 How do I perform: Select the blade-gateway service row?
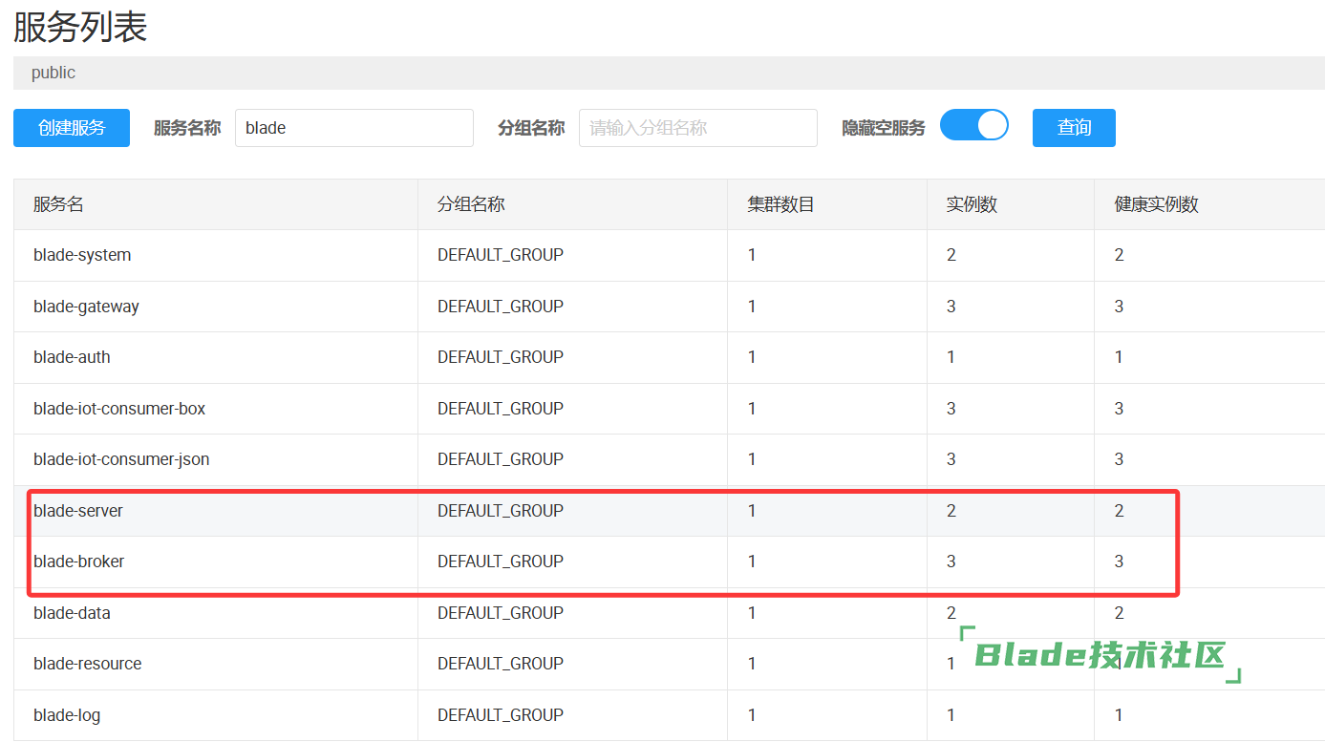[x=86, y=307]
